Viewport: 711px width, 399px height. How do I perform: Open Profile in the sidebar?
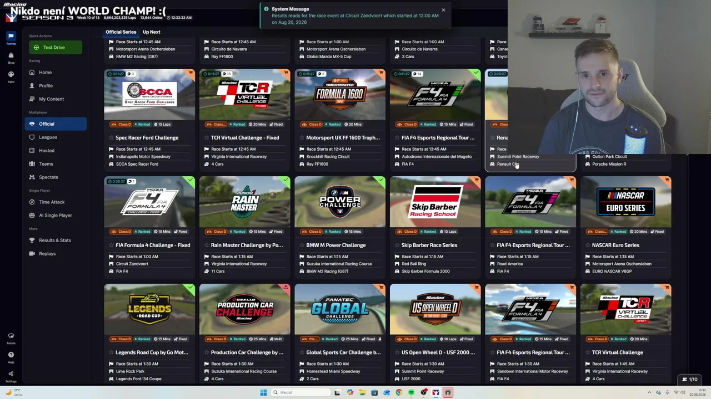tap(56, 85)
